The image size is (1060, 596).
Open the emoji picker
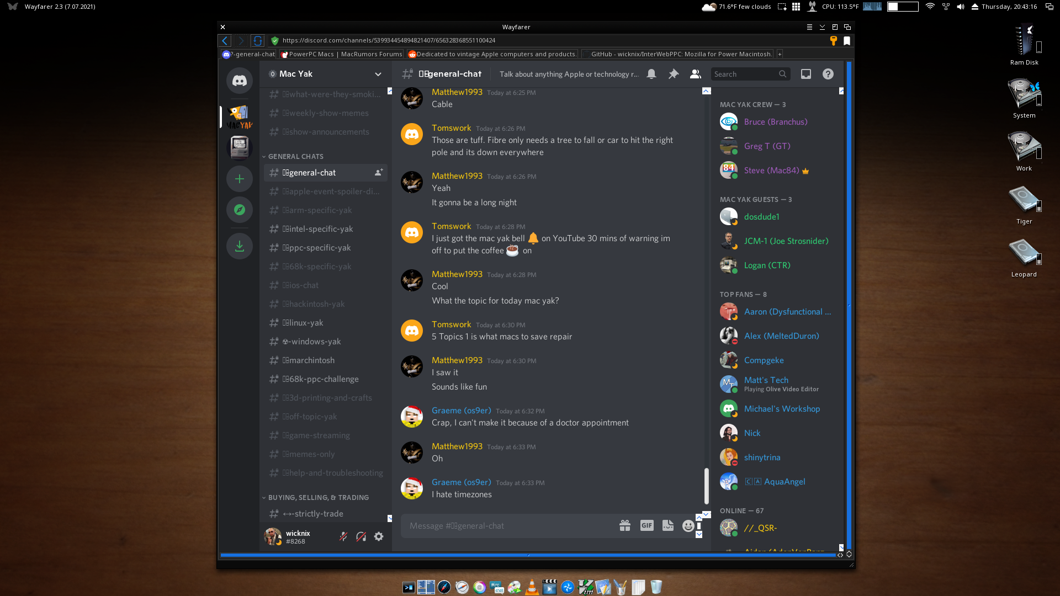(x=688, y=526)
